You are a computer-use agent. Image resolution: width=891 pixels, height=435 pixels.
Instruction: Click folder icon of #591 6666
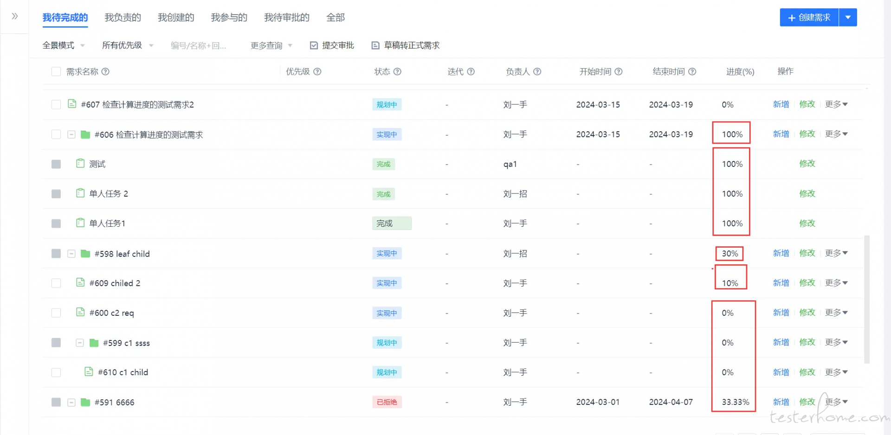[85, 402]
